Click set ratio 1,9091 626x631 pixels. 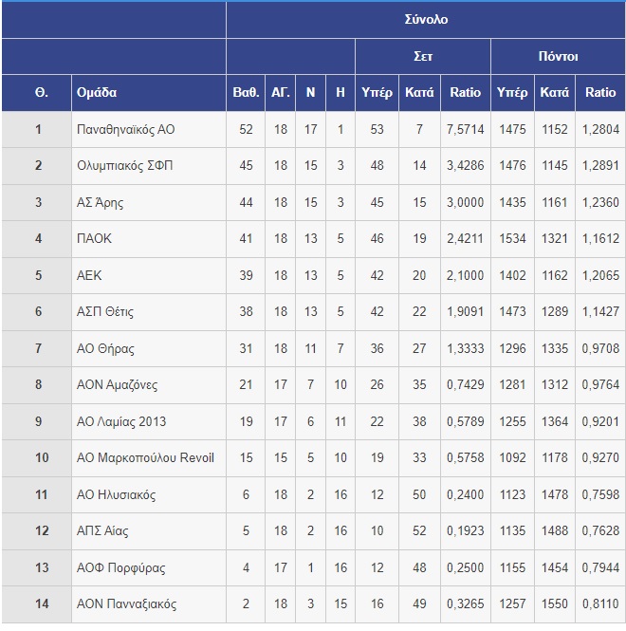(465, 311)
